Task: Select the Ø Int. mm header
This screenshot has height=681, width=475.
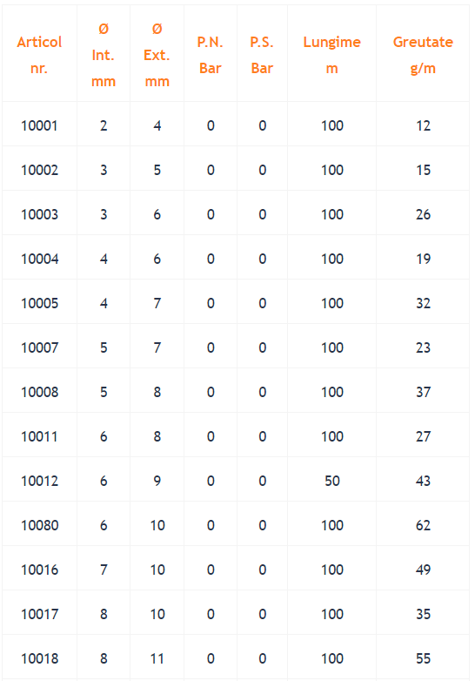Action: [x=104, y=55]
